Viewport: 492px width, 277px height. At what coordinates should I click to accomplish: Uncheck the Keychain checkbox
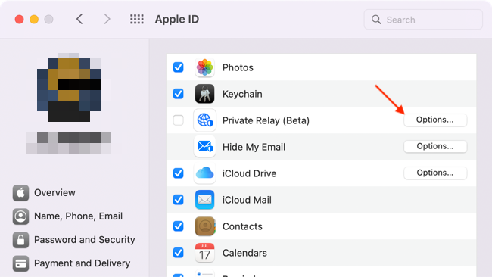[178, 94]
